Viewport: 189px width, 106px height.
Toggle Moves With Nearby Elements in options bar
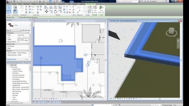point(18,17)
